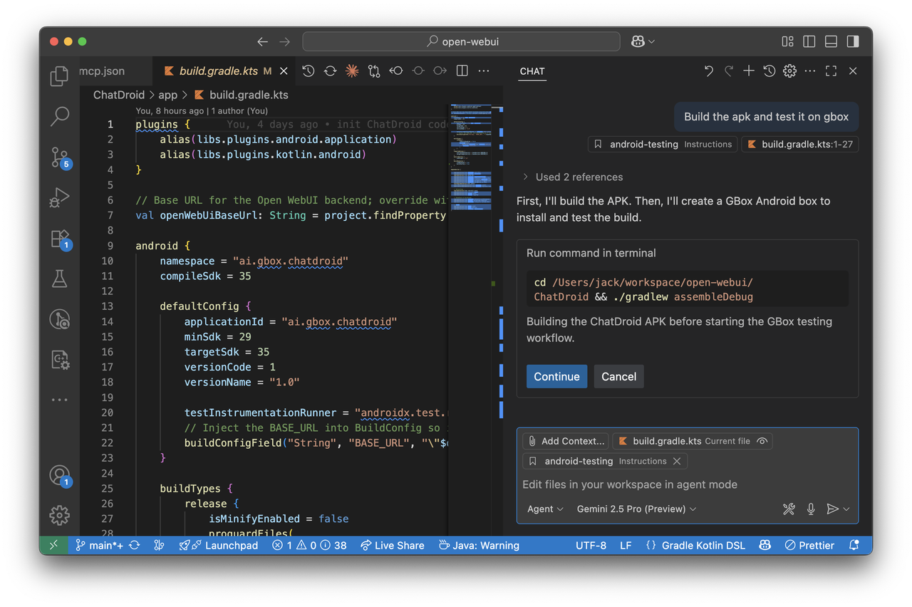The height and width of the screenshot is (607, 912).
Task: Click the compare changes icon in editor toolbar
Action: (374, 71)
